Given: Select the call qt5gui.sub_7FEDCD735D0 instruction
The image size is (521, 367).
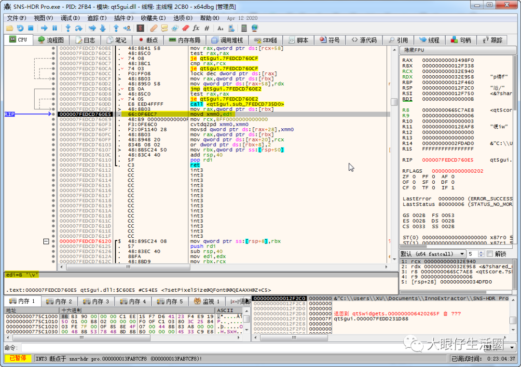Looking at the screenshot, I should click(237, 104).
